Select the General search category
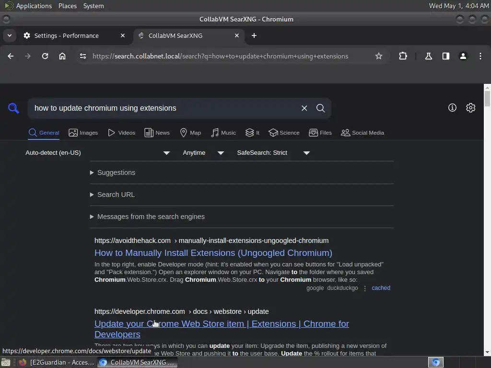 pyautogui.click(x=44, y=133)
